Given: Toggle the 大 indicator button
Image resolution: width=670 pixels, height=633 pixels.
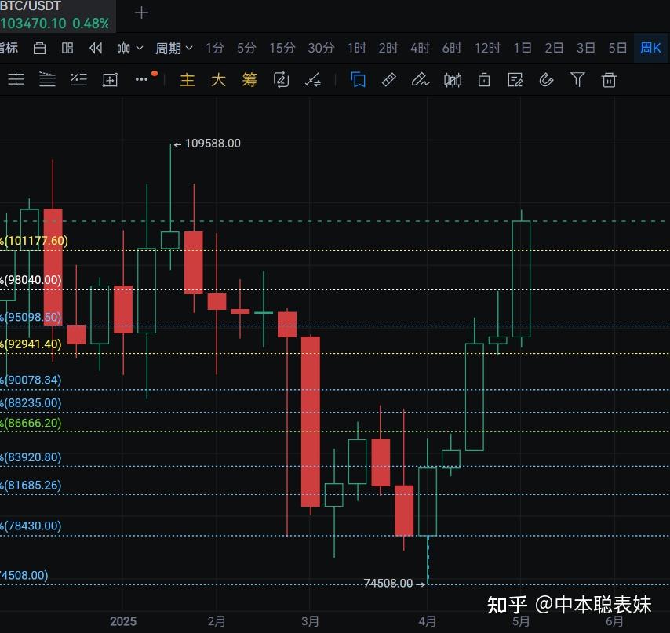Looking at the screenshot, I should [x=218, y=80].
